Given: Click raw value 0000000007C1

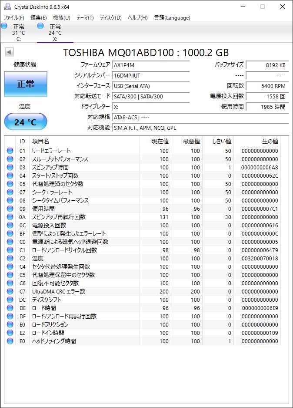Looking at the screenshot, I should point(260,209).
